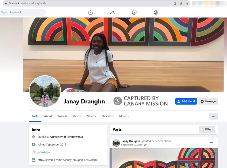The width and height of the screenshot is (227, 168).
Task: Open the Home feed via house icon
Action: (x=90, y=13)
